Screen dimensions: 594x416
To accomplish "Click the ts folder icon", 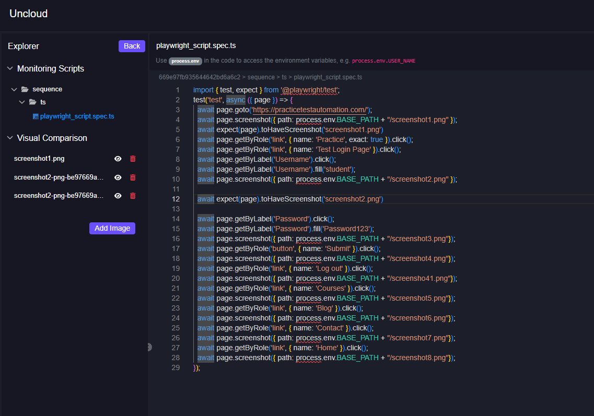I will click(33, 102).
